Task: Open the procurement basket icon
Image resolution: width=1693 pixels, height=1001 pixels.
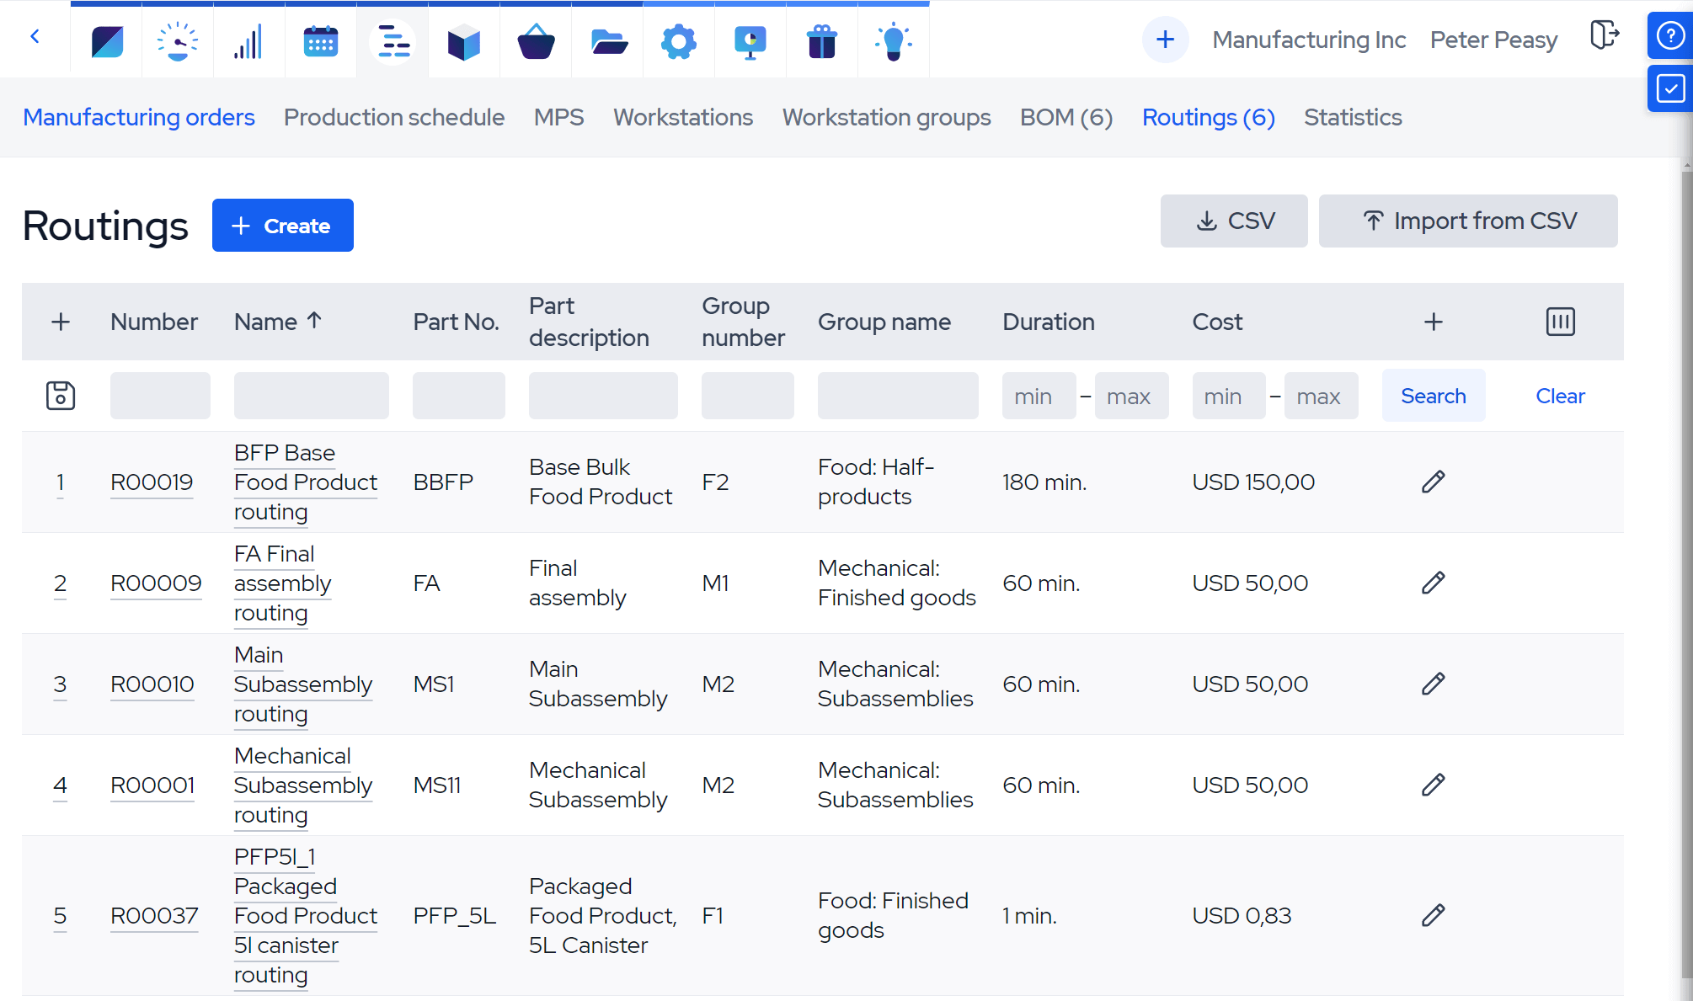Action: pyautogui.click(x=536, y=40)
